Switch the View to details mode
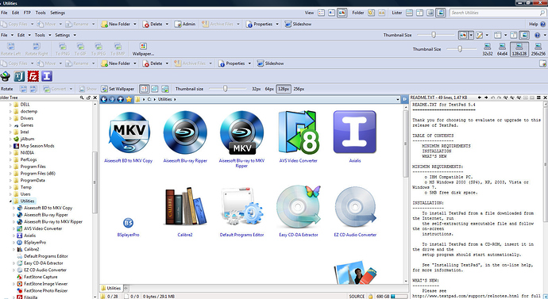Screen dimensions: 548x299 (321, 13)
